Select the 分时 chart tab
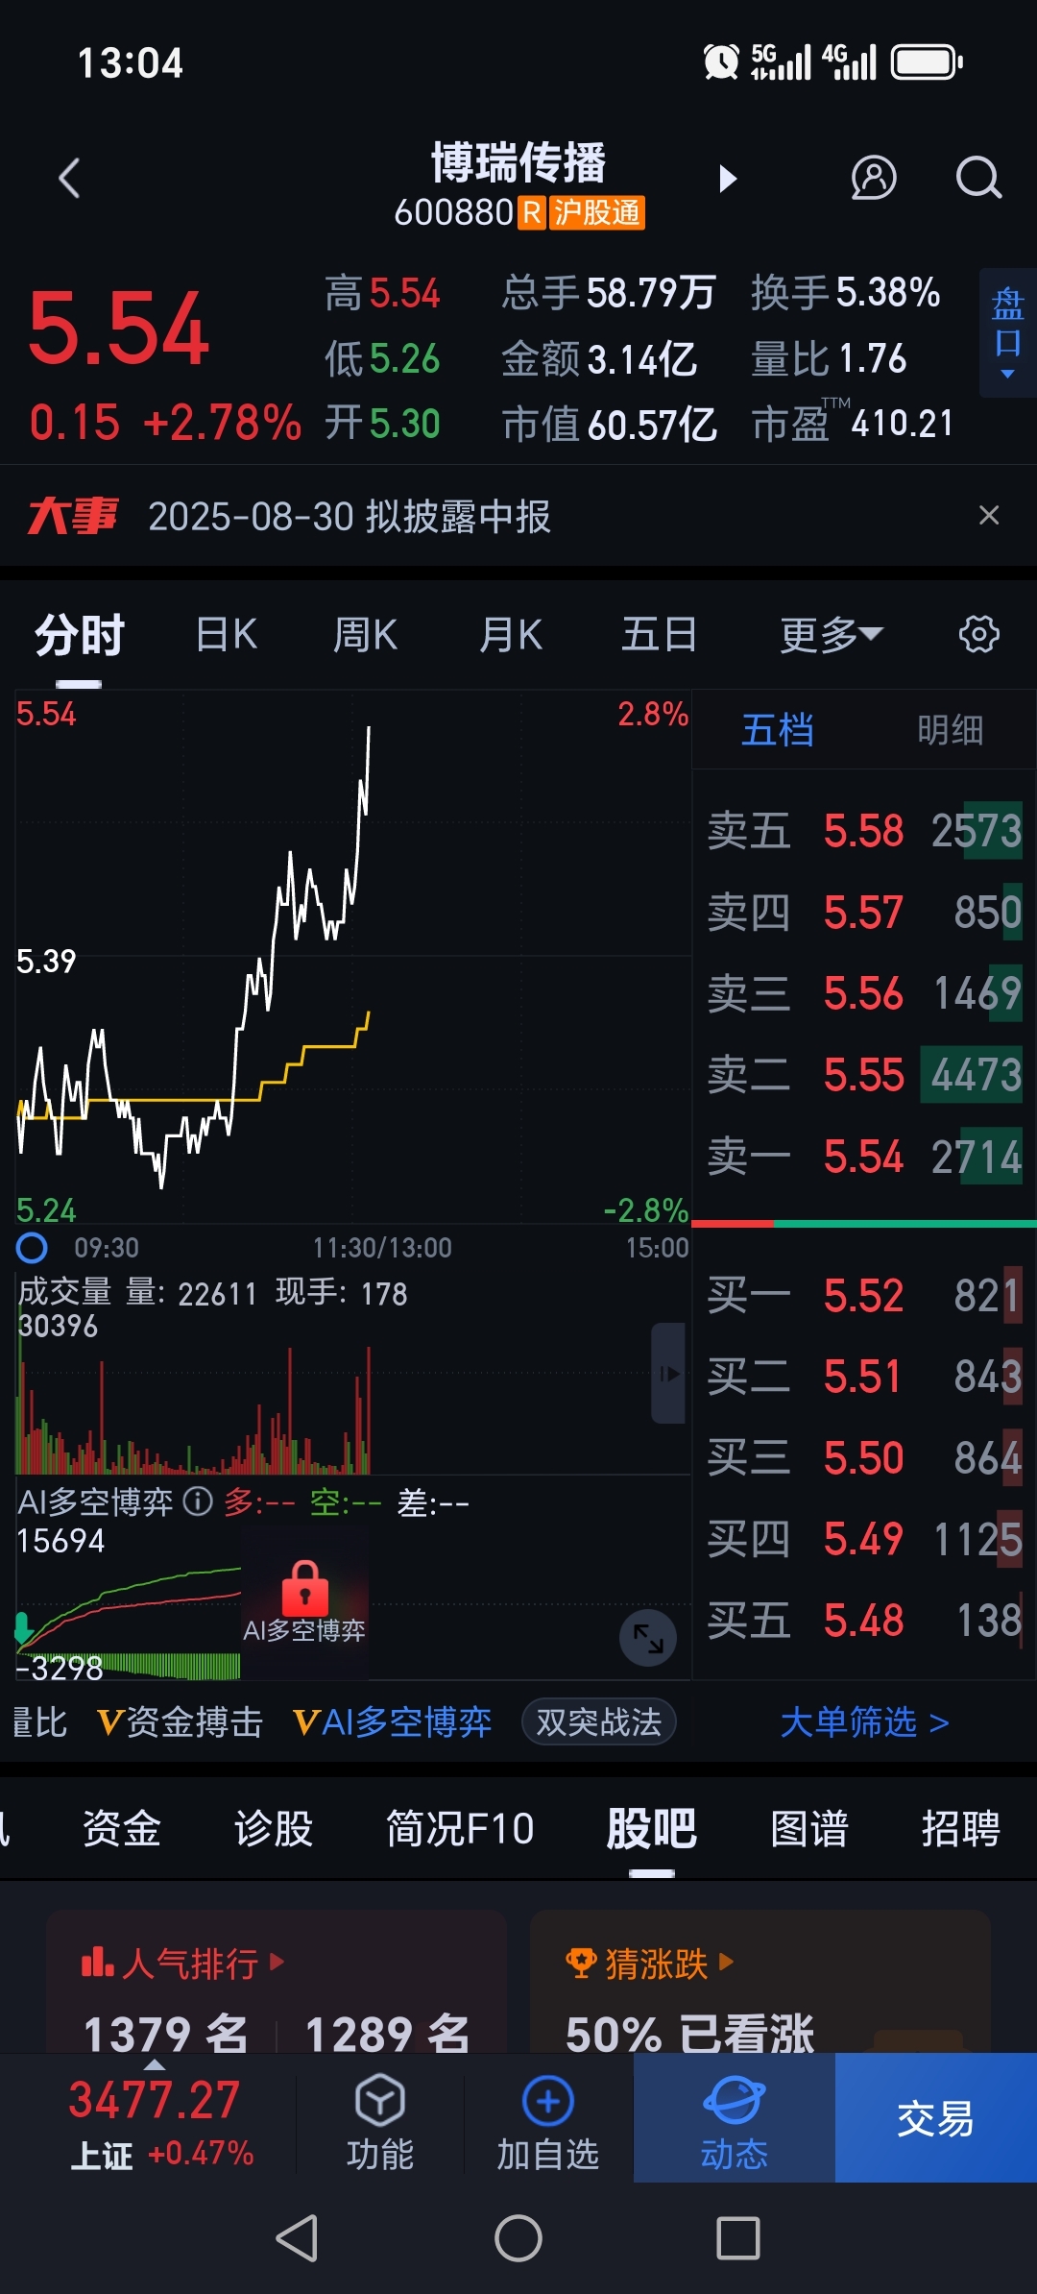 click(80, 635)
